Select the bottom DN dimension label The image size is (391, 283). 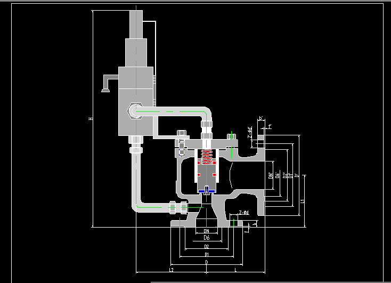[207, 231]
